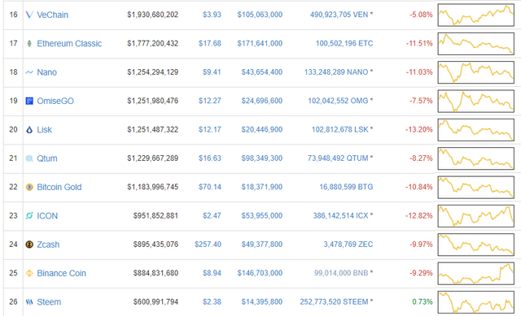View VeChain 7-day price chart thumbnail
This screenshot has width=521, height=316.
pyautogui.click(x=475, y=15)
